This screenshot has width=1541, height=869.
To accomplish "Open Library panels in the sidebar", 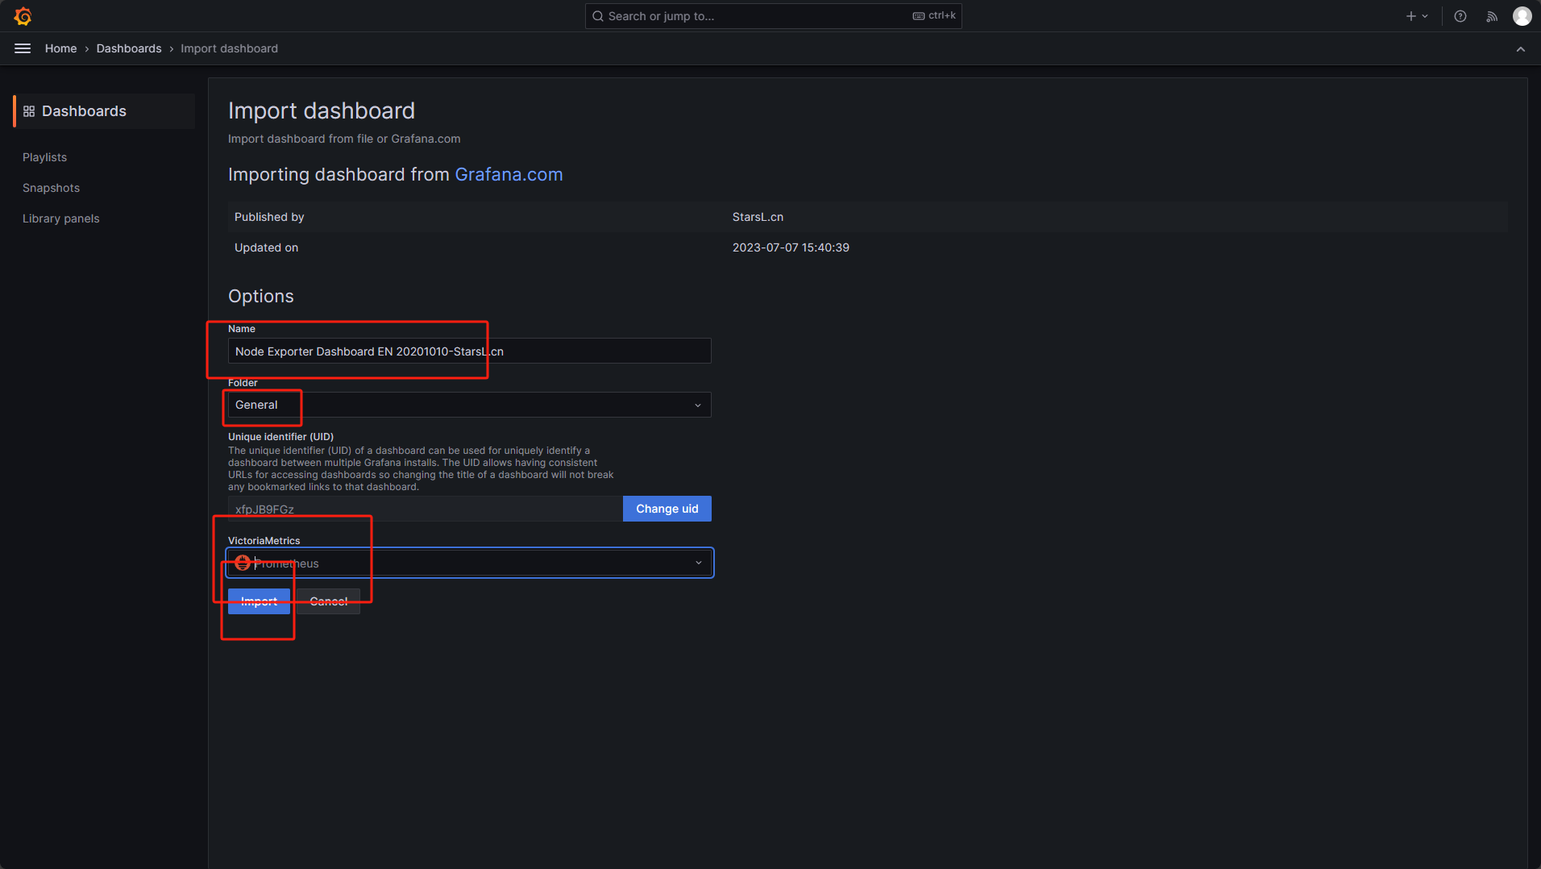I will point(60,218).
